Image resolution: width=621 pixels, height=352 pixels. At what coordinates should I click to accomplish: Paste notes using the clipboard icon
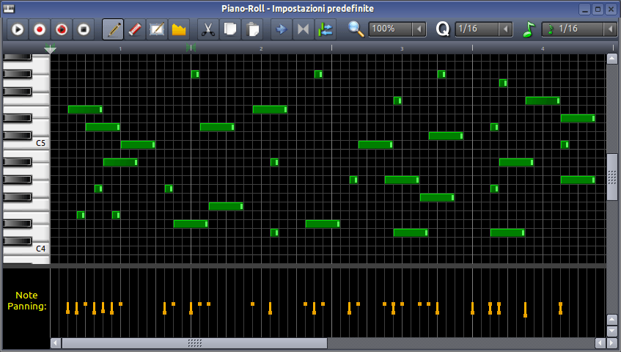coord(252,29)
